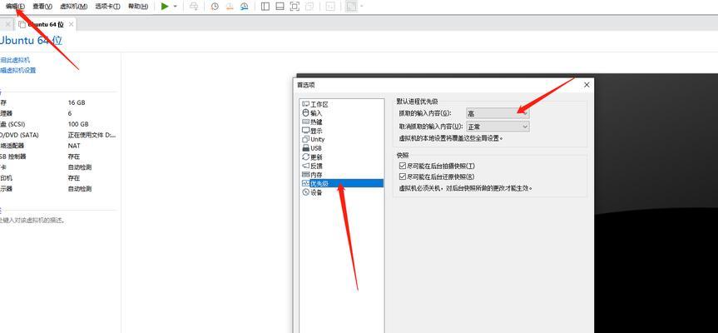Enter full screen mode via toolbar icon
The image size is (718, 333).
pos(295,7)
